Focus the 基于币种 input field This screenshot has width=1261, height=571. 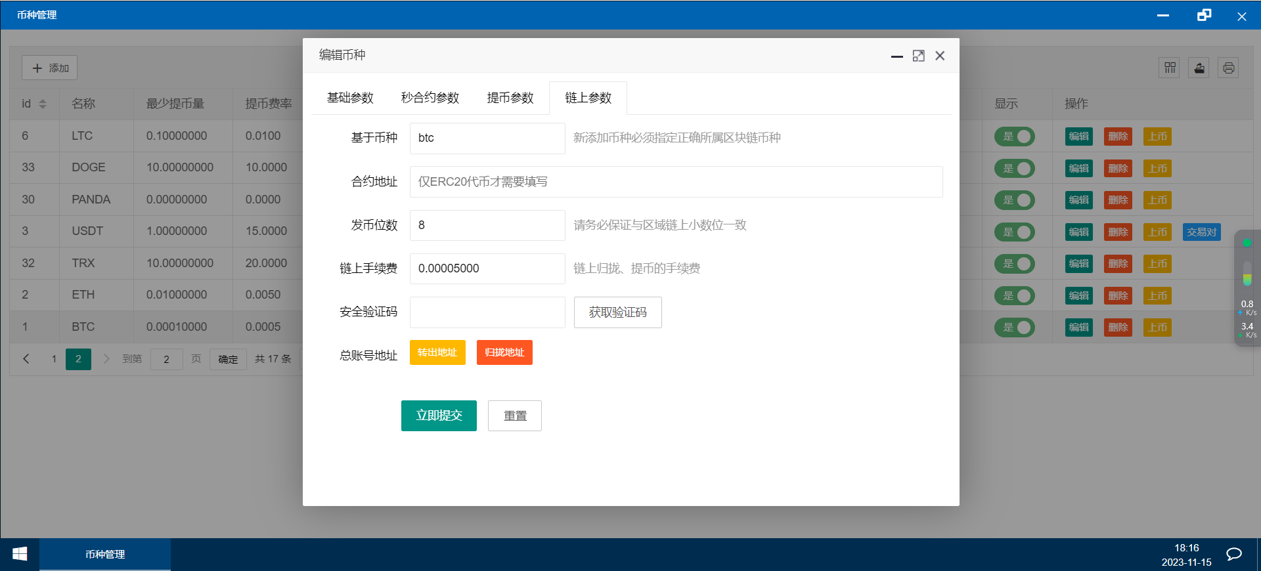point(487,138)
